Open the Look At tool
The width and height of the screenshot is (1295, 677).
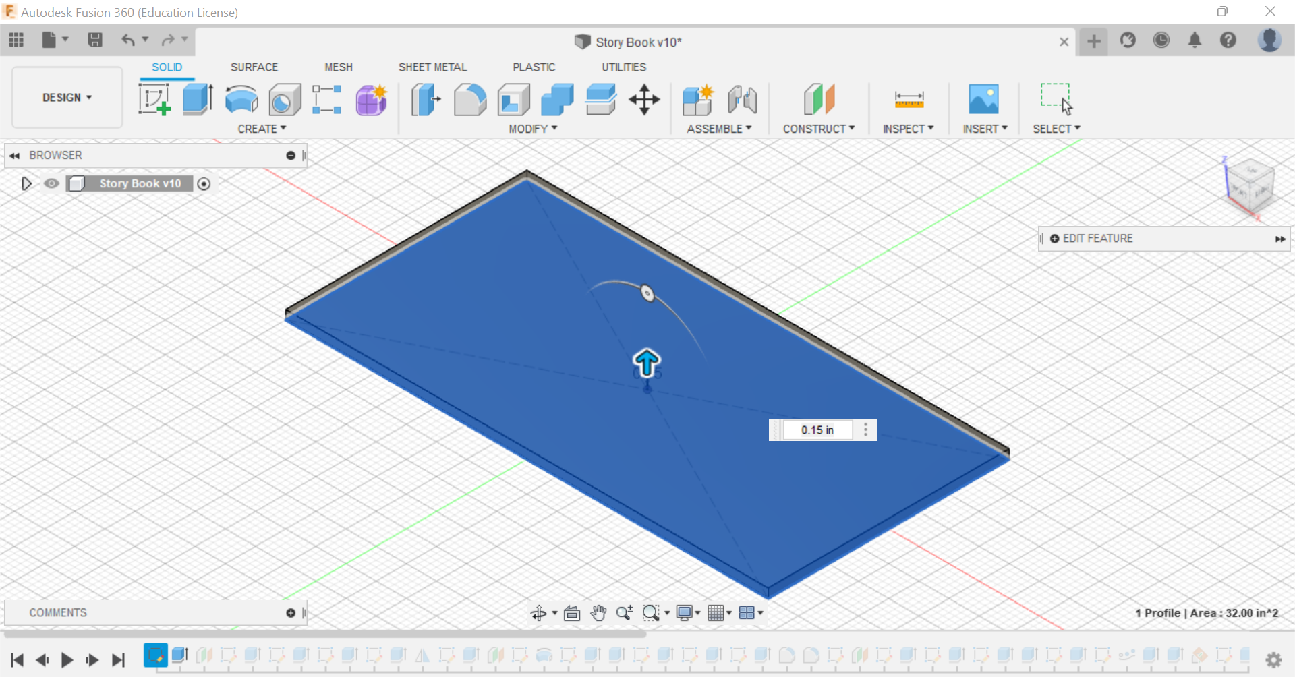(x=572, y=613)
